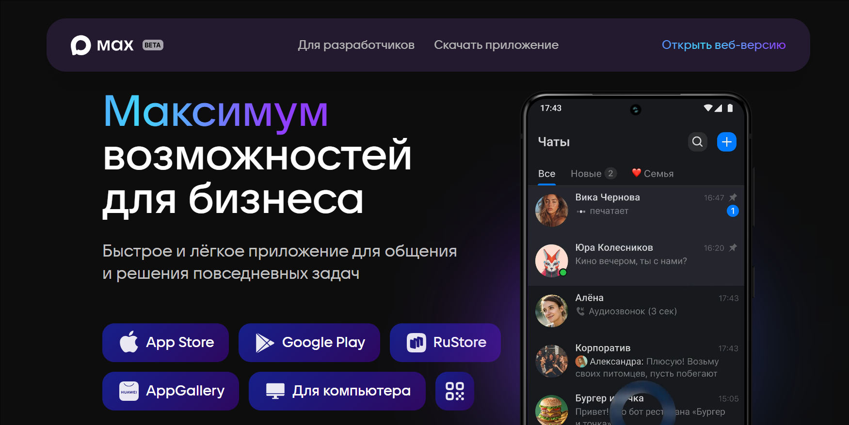Get the app on Google Play
Viewport: 849px width, 425px height.
(x=309, y=343)
